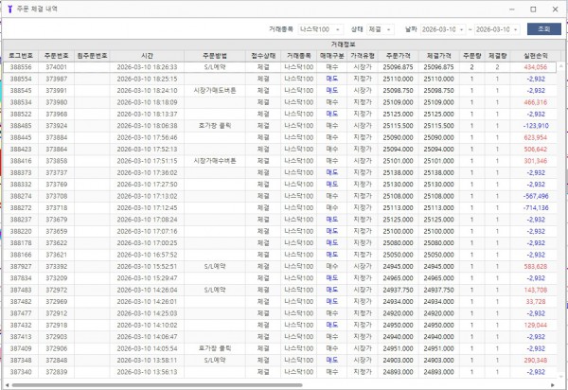This screenshot has width=568, height=390.
Task: Select log number 388556 cell
Action: click(x=21, y=67)
